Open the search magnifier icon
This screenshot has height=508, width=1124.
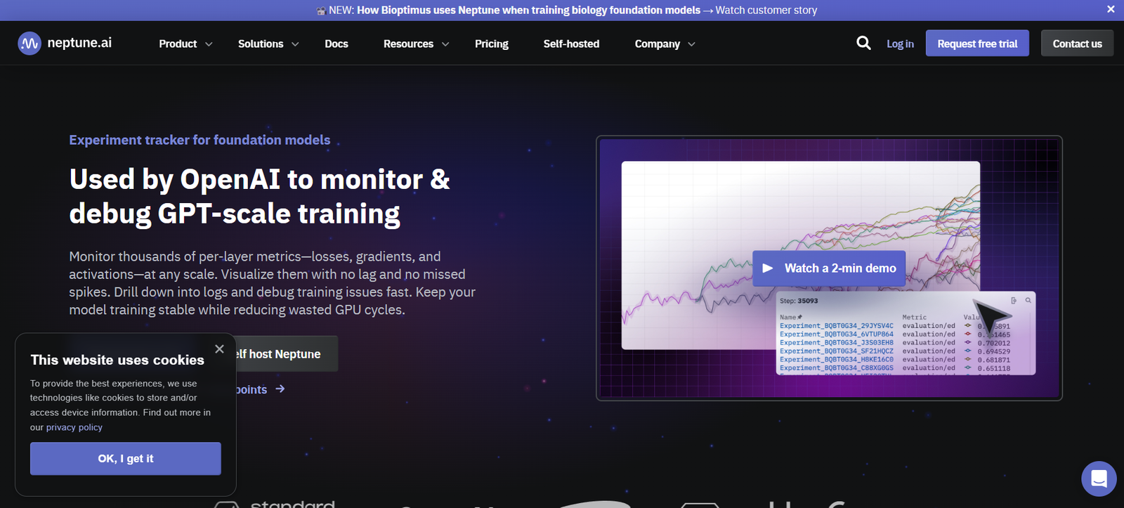(863, 44)
